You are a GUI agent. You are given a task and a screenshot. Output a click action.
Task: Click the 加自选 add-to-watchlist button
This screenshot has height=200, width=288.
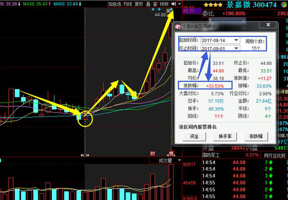(114, 4)
